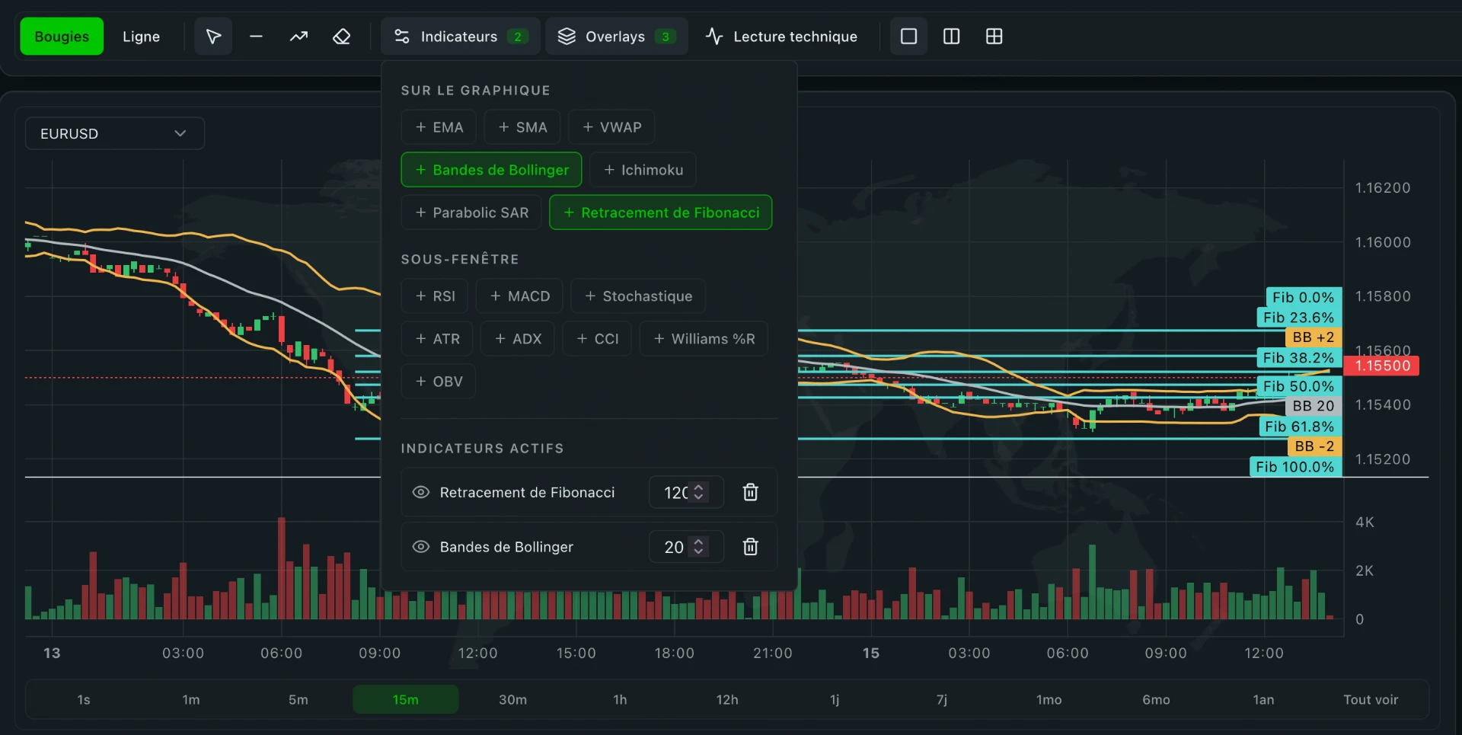Adjust the Bollinger period stepper
The width and height of the screenshot is (1462, 735).
tap(699, 547)
